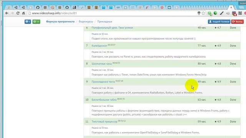Click the red Выход logout button
Viewport: 246px width, 138px height.
pos(238,21)
